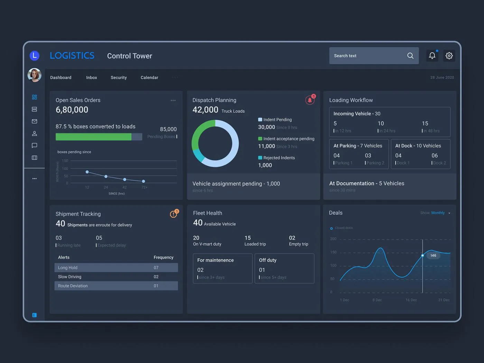484x363 pixels.
Task: Click the 72+ hrs point on pending chart
Action: click(143, 181)
